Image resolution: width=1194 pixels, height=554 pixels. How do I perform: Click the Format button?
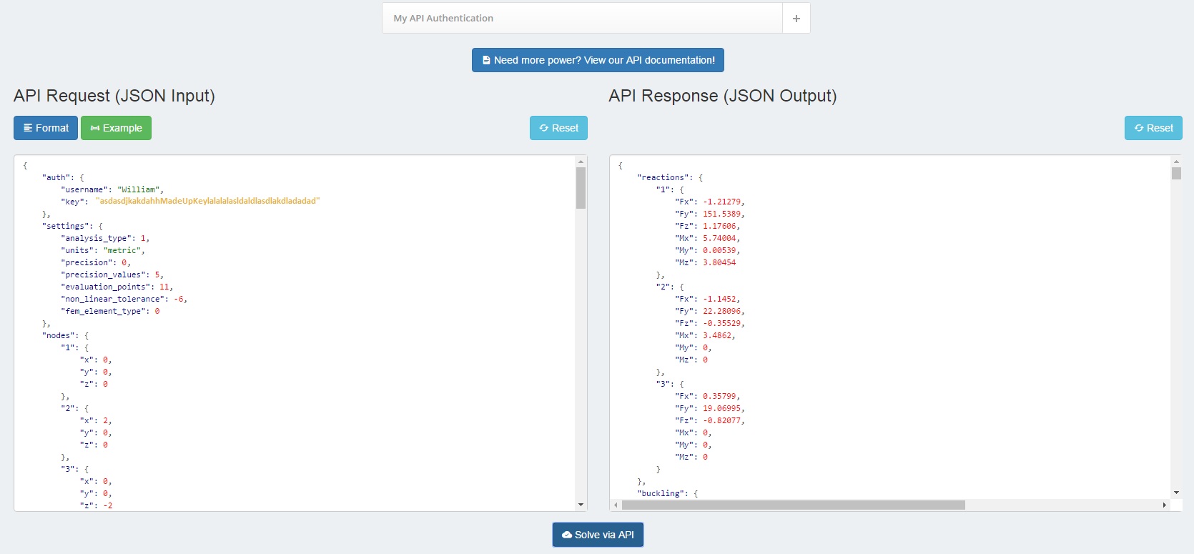pyautogui.click(x=46, y=128)
